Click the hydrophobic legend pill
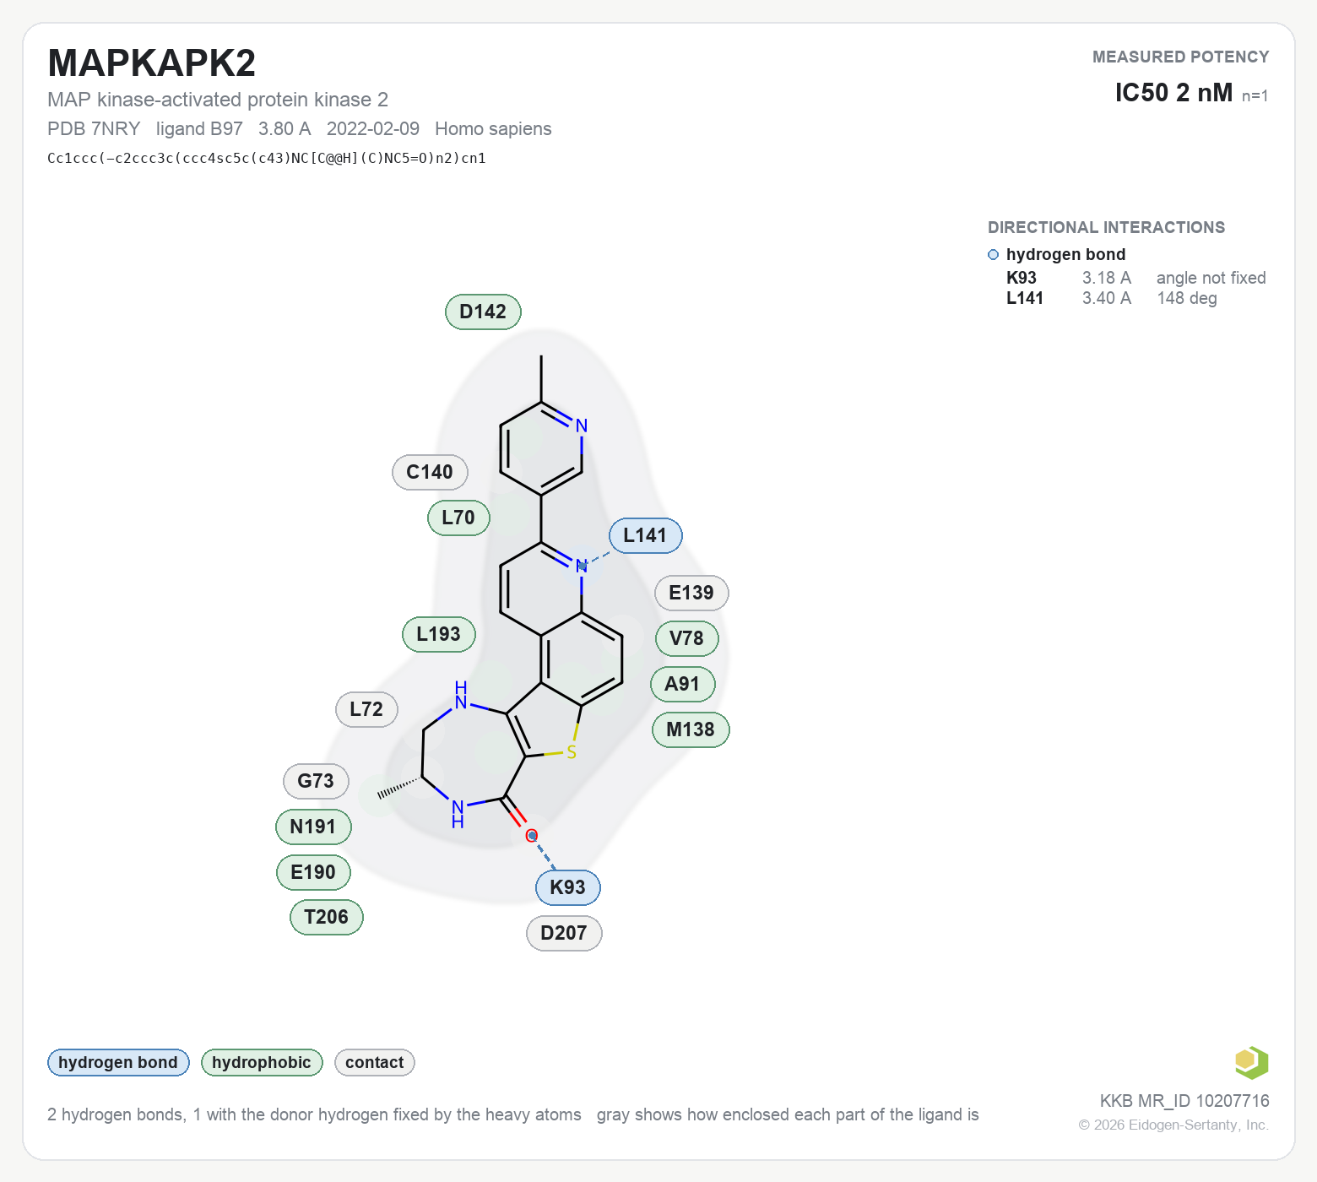This screenshot has height=1182, width=1317. tap(262, 1062)
